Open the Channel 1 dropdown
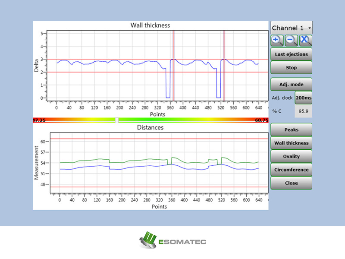Viewport: 345px width, 259px height. point(292,28)
